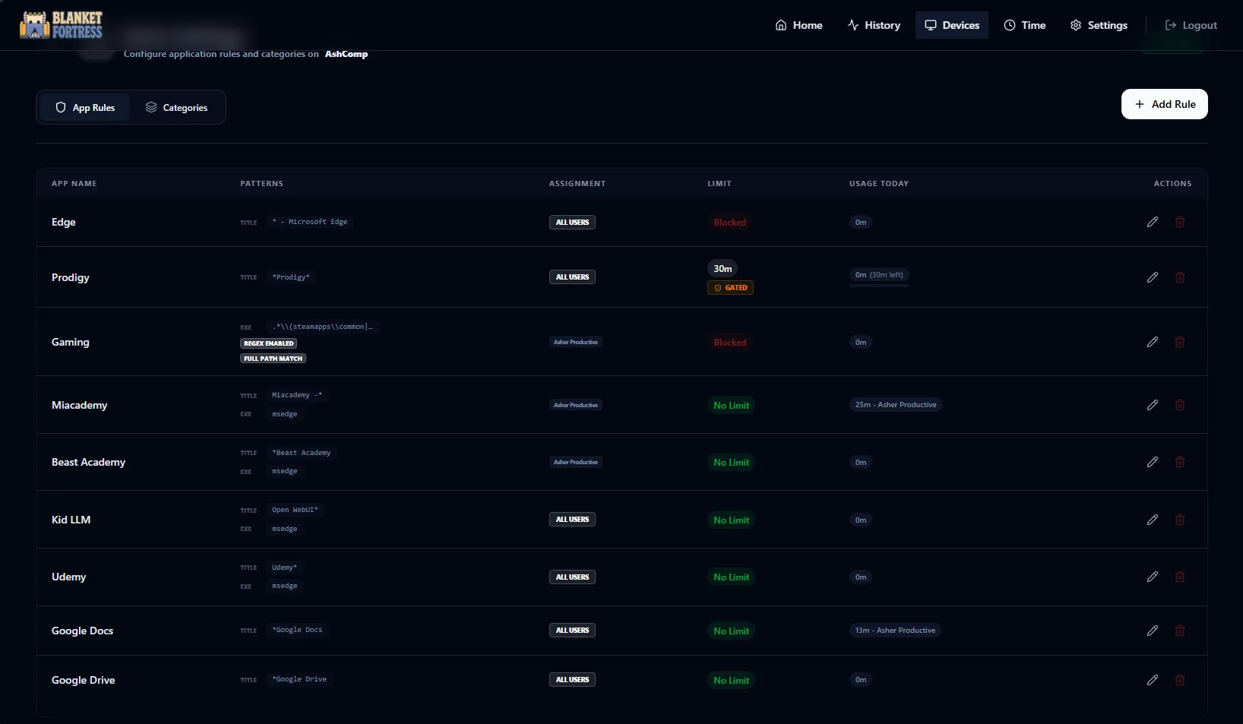Click the Blanket Fortress logo
Image resolution: width=1243 pixels, height=724 pixels.
(61, 25)
